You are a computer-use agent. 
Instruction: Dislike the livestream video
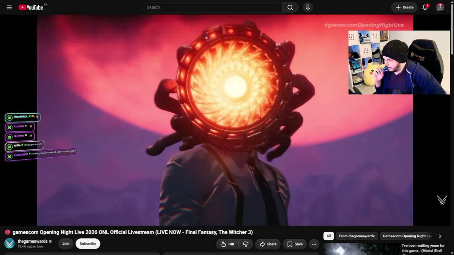point(245,244)
